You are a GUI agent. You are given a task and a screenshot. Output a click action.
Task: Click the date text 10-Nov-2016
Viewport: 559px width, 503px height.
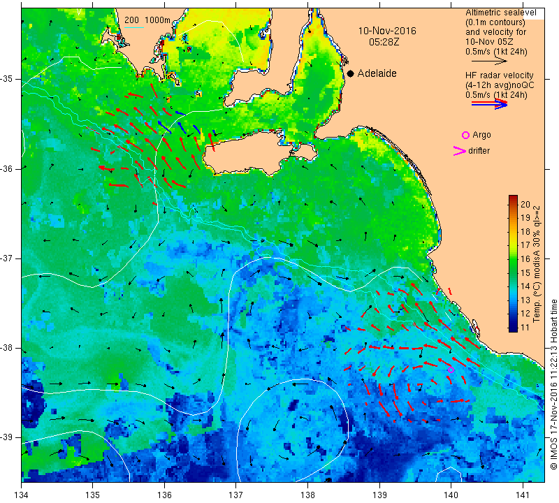tap(387, 31)
